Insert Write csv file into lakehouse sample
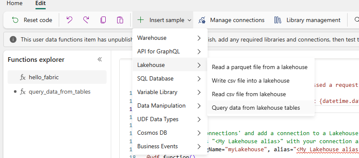Viewport: 359px width, 158px height. [261, 81]
